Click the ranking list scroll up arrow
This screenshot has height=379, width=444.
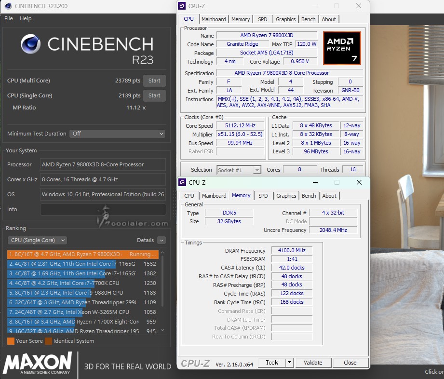tap(162, 252)
